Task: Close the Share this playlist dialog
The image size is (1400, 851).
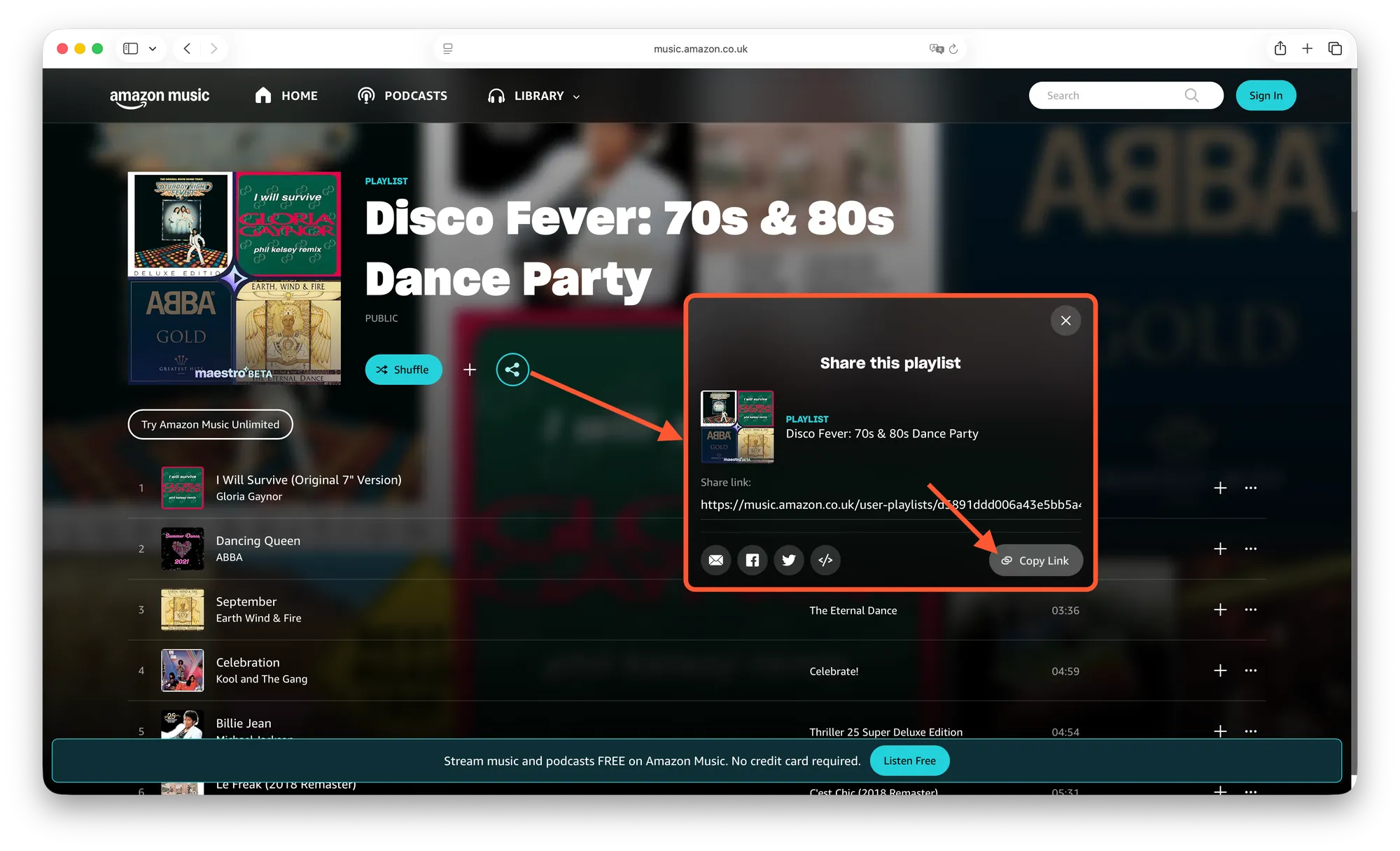Action: click(1065, 321)
